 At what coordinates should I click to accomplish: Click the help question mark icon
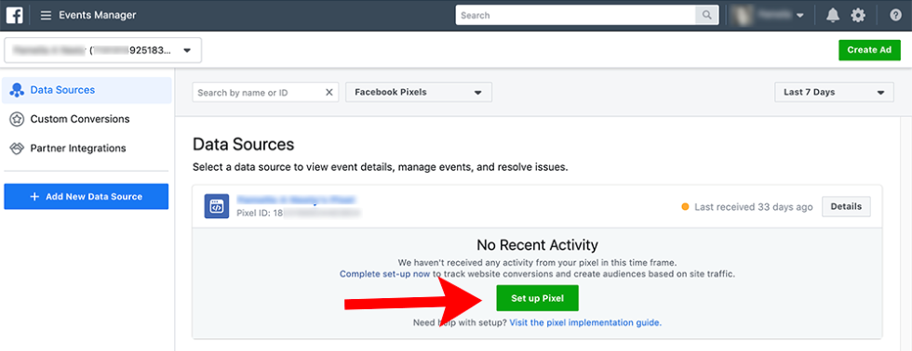coord(895,16)
